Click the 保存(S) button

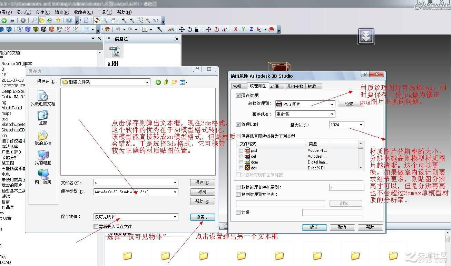pos(202,183)
